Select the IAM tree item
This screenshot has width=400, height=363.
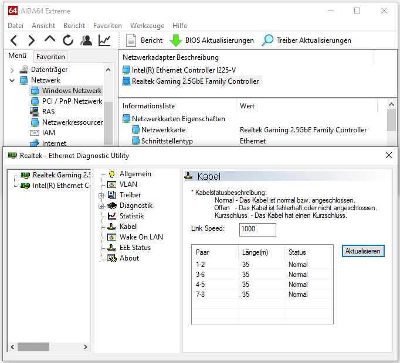pos(49,133)
